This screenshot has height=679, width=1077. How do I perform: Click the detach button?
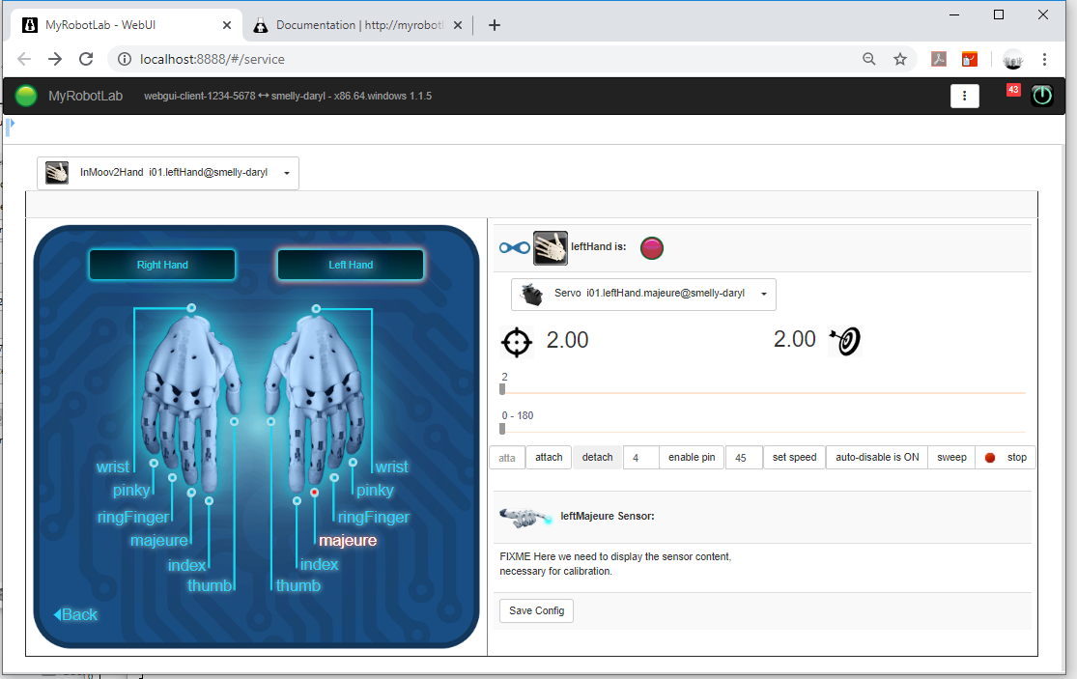598,457
